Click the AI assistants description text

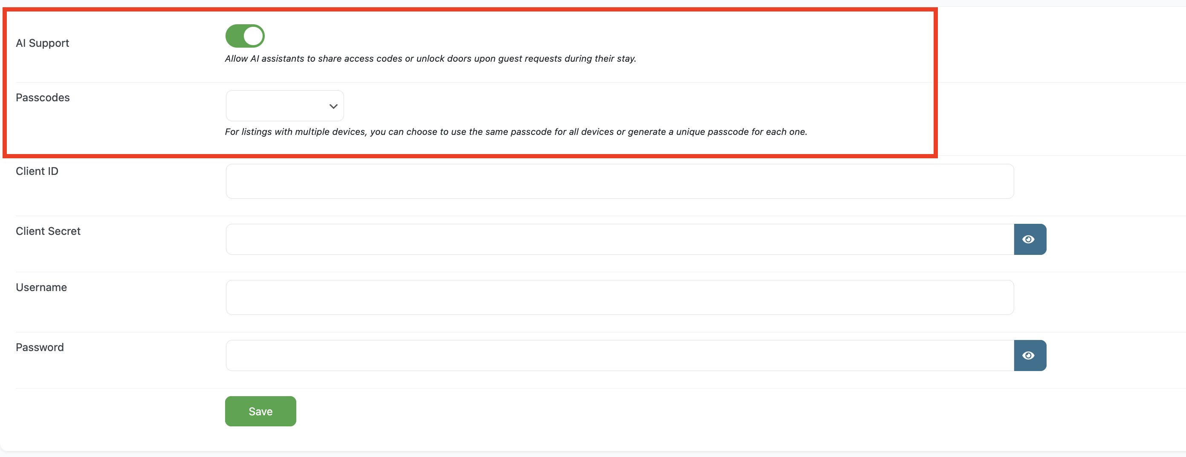tap(430, 59)
